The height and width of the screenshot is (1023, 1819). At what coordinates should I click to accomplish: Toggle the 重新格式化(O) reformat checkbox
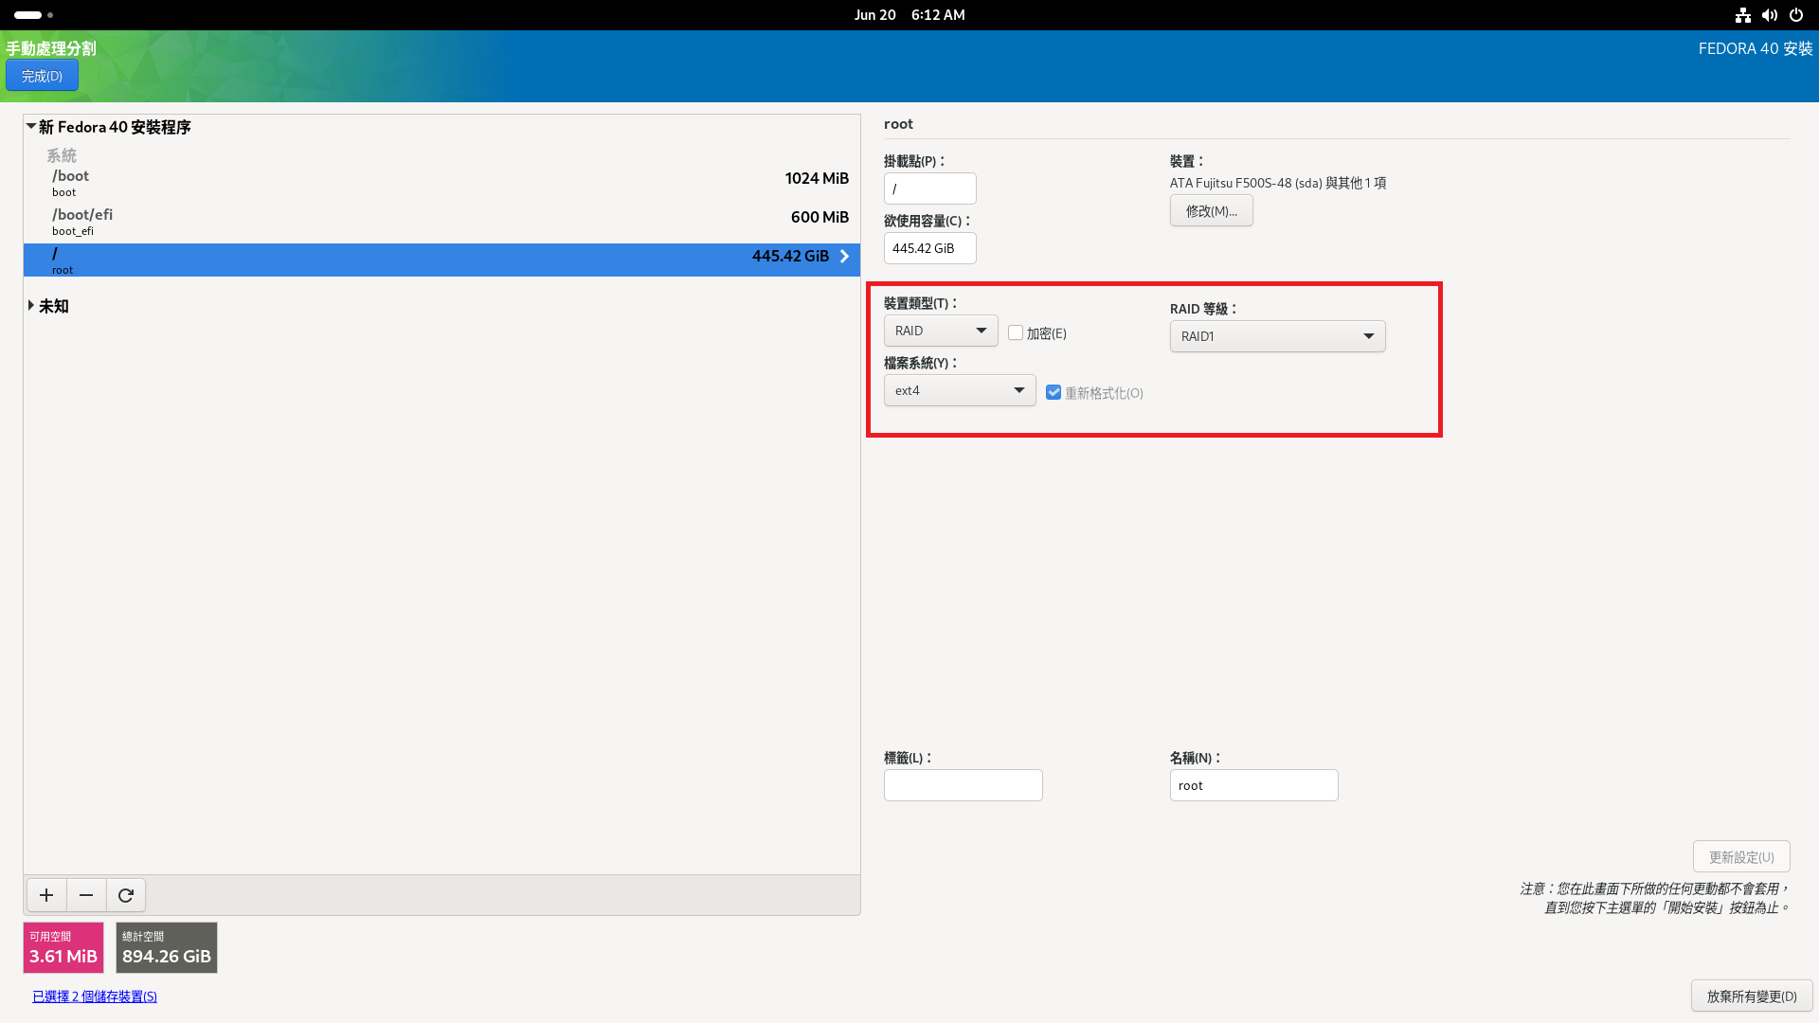pyautogui.click(x=1054, y=392)
